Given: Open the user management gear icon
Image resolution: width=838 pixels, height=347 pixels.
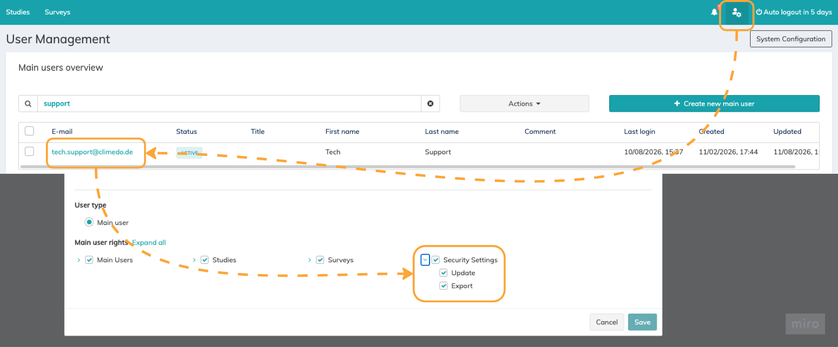Looking at the screenshot, I should (x=737, y=12).
